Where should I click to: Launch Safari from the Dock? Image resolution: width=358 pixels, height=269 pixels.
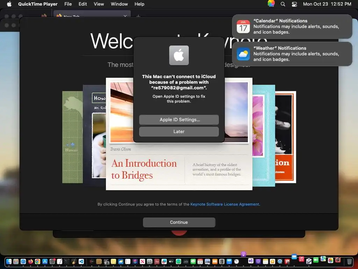click(23, 261)
